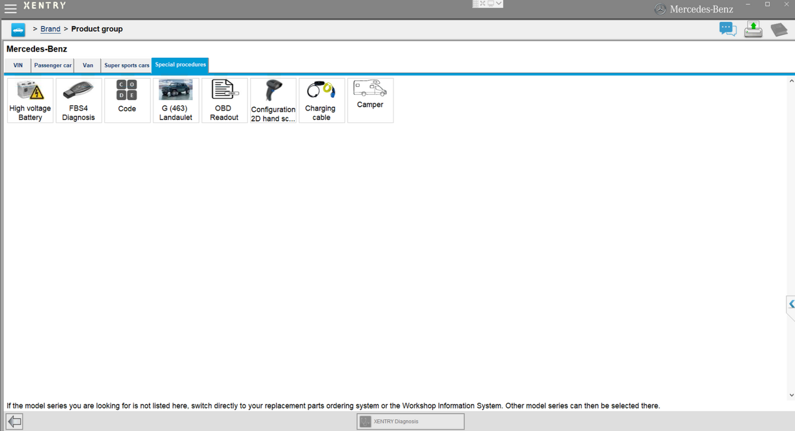This screenshot has width=795, height=431.
Task: Expand the side panel chevron on right edge
Action: click(791, 304)
